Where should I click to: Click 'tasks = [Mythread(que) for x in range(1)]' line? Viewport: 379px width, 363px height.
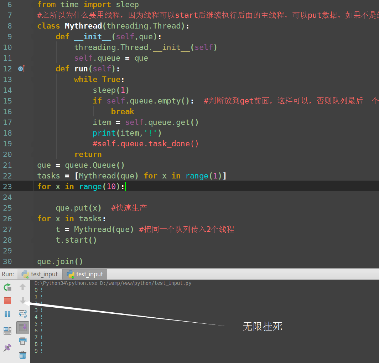pyautogui.click(x=132, y=176)
